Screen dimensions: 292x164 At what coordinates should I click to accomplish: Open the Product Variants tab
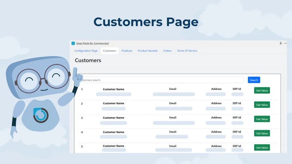tap(148, 51)
